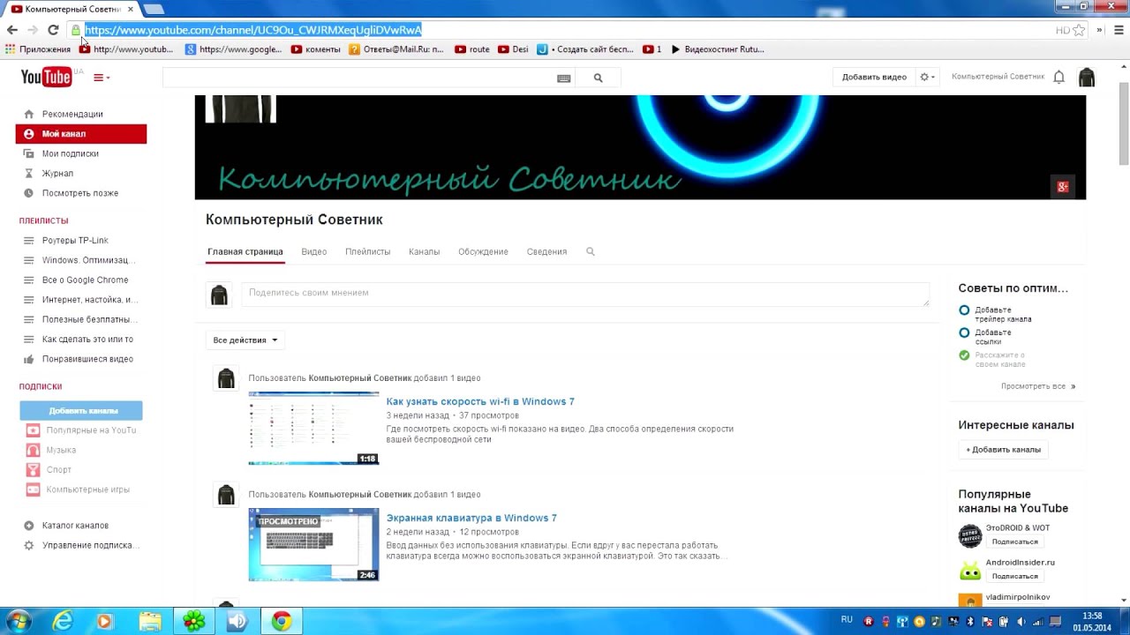Launch Internet Explorer from taskbar
This screenshot has width=1130, height=635.
pos(62,622)
